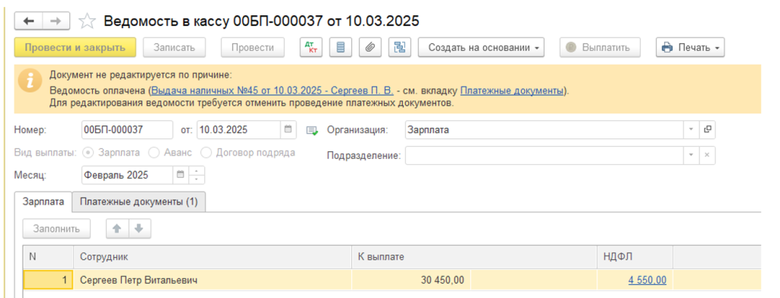
Task: Show Дт/Кт accounting entries icon
Action: [312, 48]
